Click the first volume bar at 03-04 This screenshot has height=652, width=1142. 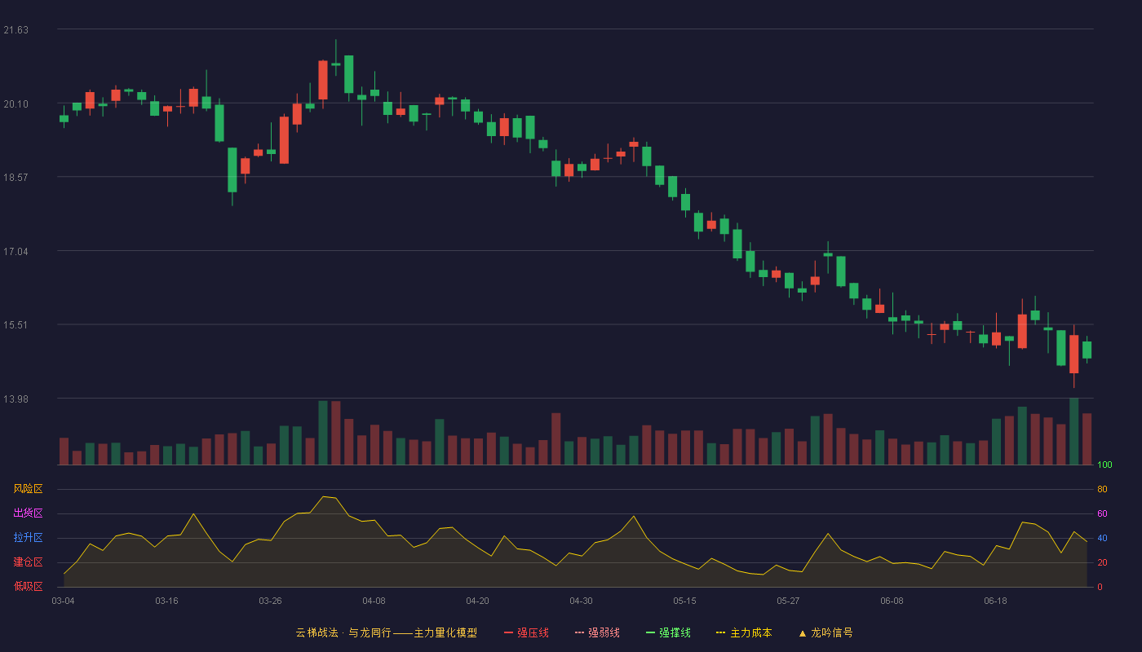(x=64, y=452)
